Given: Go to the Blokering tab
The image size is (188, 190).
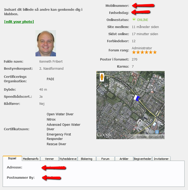Looking at the screenshot, I should [87, 159].
